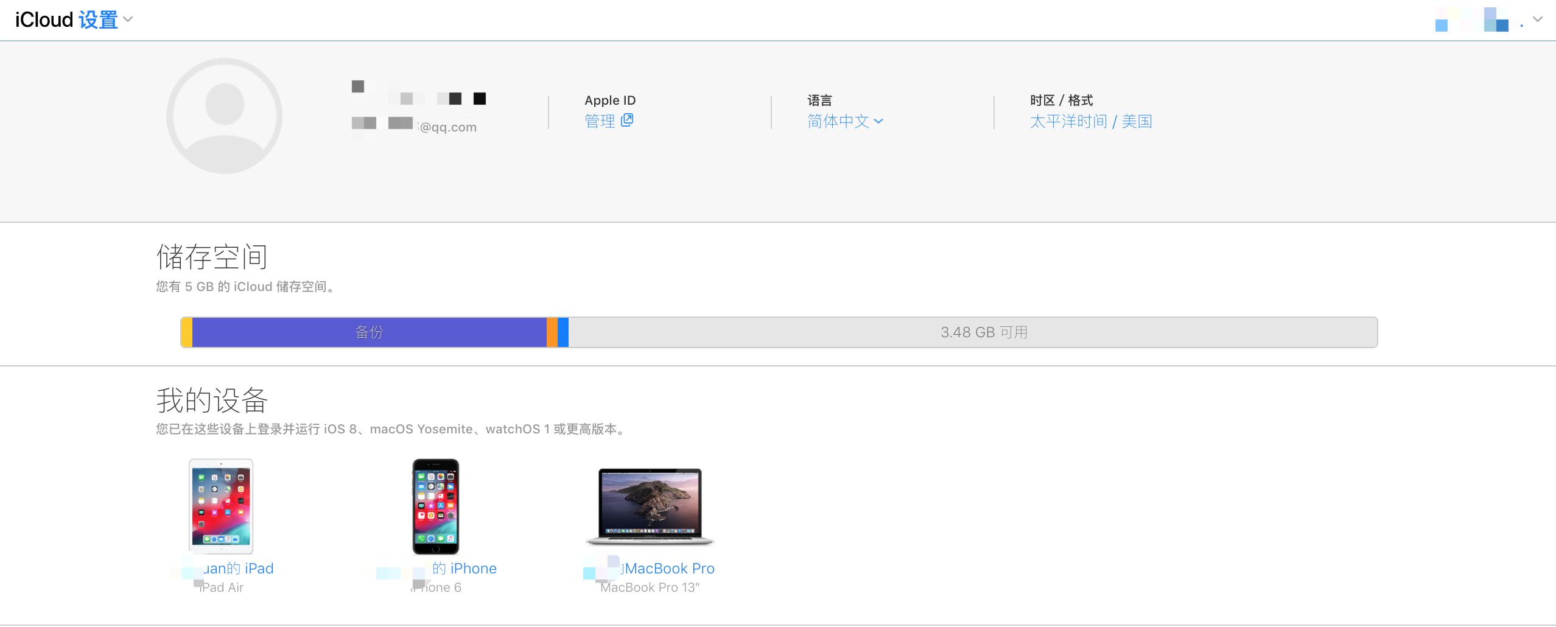
Task: Open the 设置 app switcher chevron
Action: tap(128, 20)
